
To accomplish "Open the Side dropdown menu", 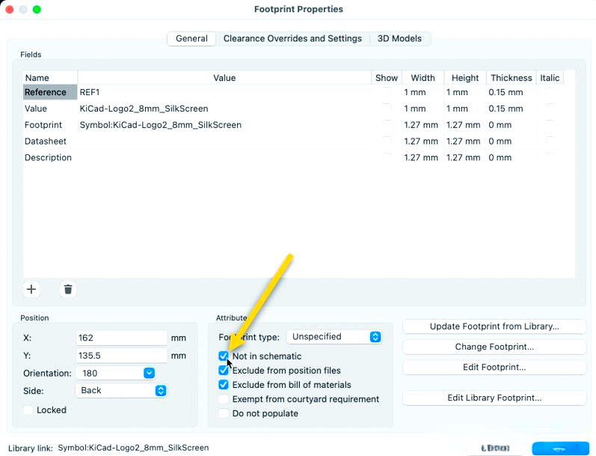I will point(121,390).
